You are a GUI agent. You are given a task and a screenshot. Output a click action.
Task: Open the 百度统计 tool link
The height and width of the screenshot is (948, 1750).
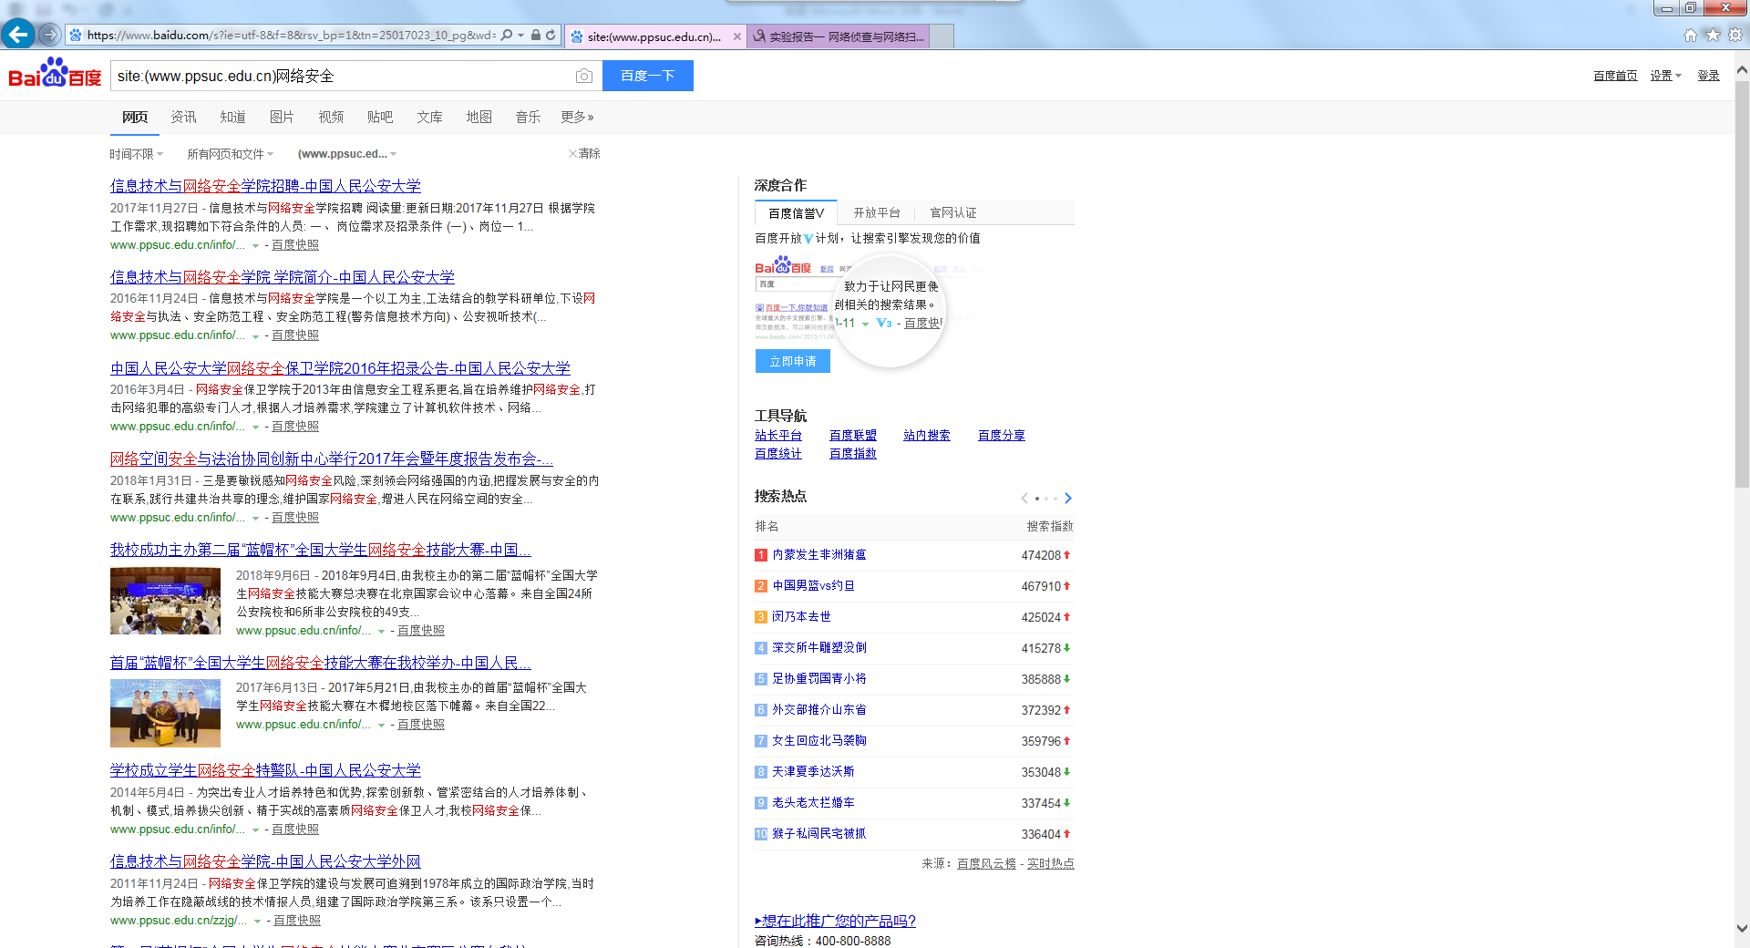778,453
